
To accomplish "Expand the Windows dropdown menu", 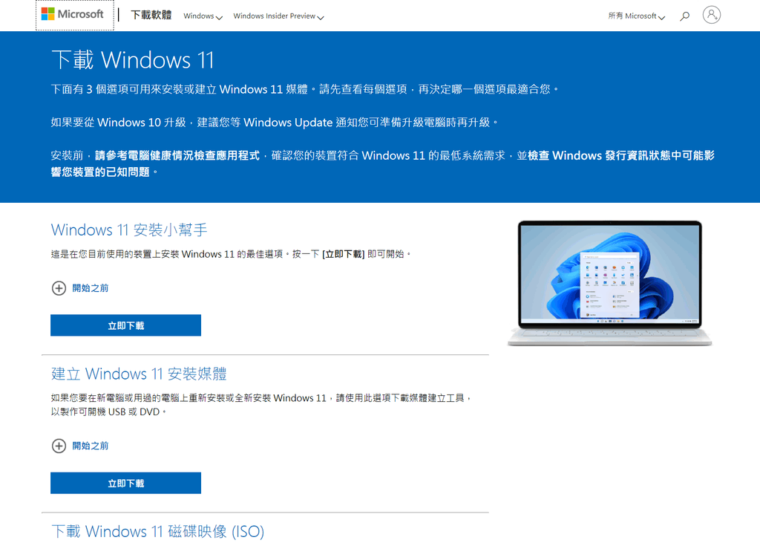I will point(203,16).
